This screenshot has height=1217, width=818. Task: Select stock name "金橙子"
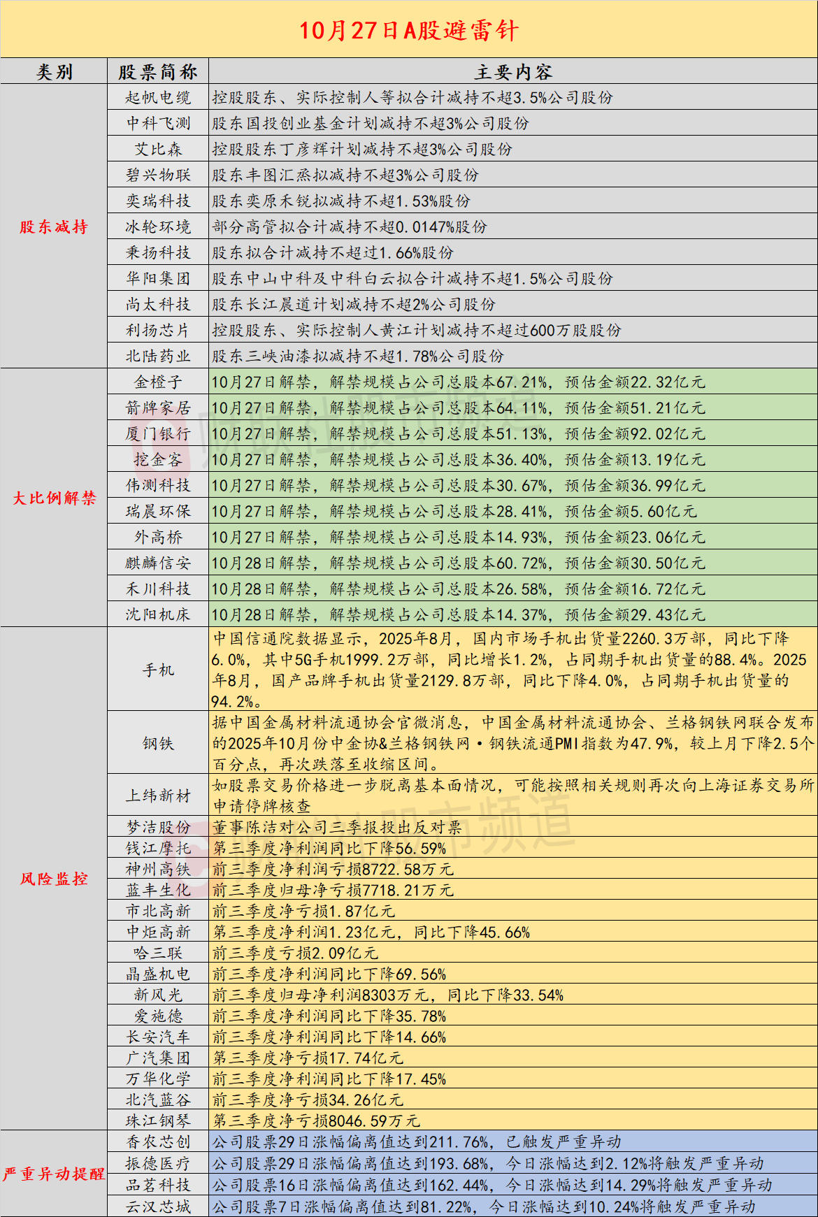(x=158, y=382)
